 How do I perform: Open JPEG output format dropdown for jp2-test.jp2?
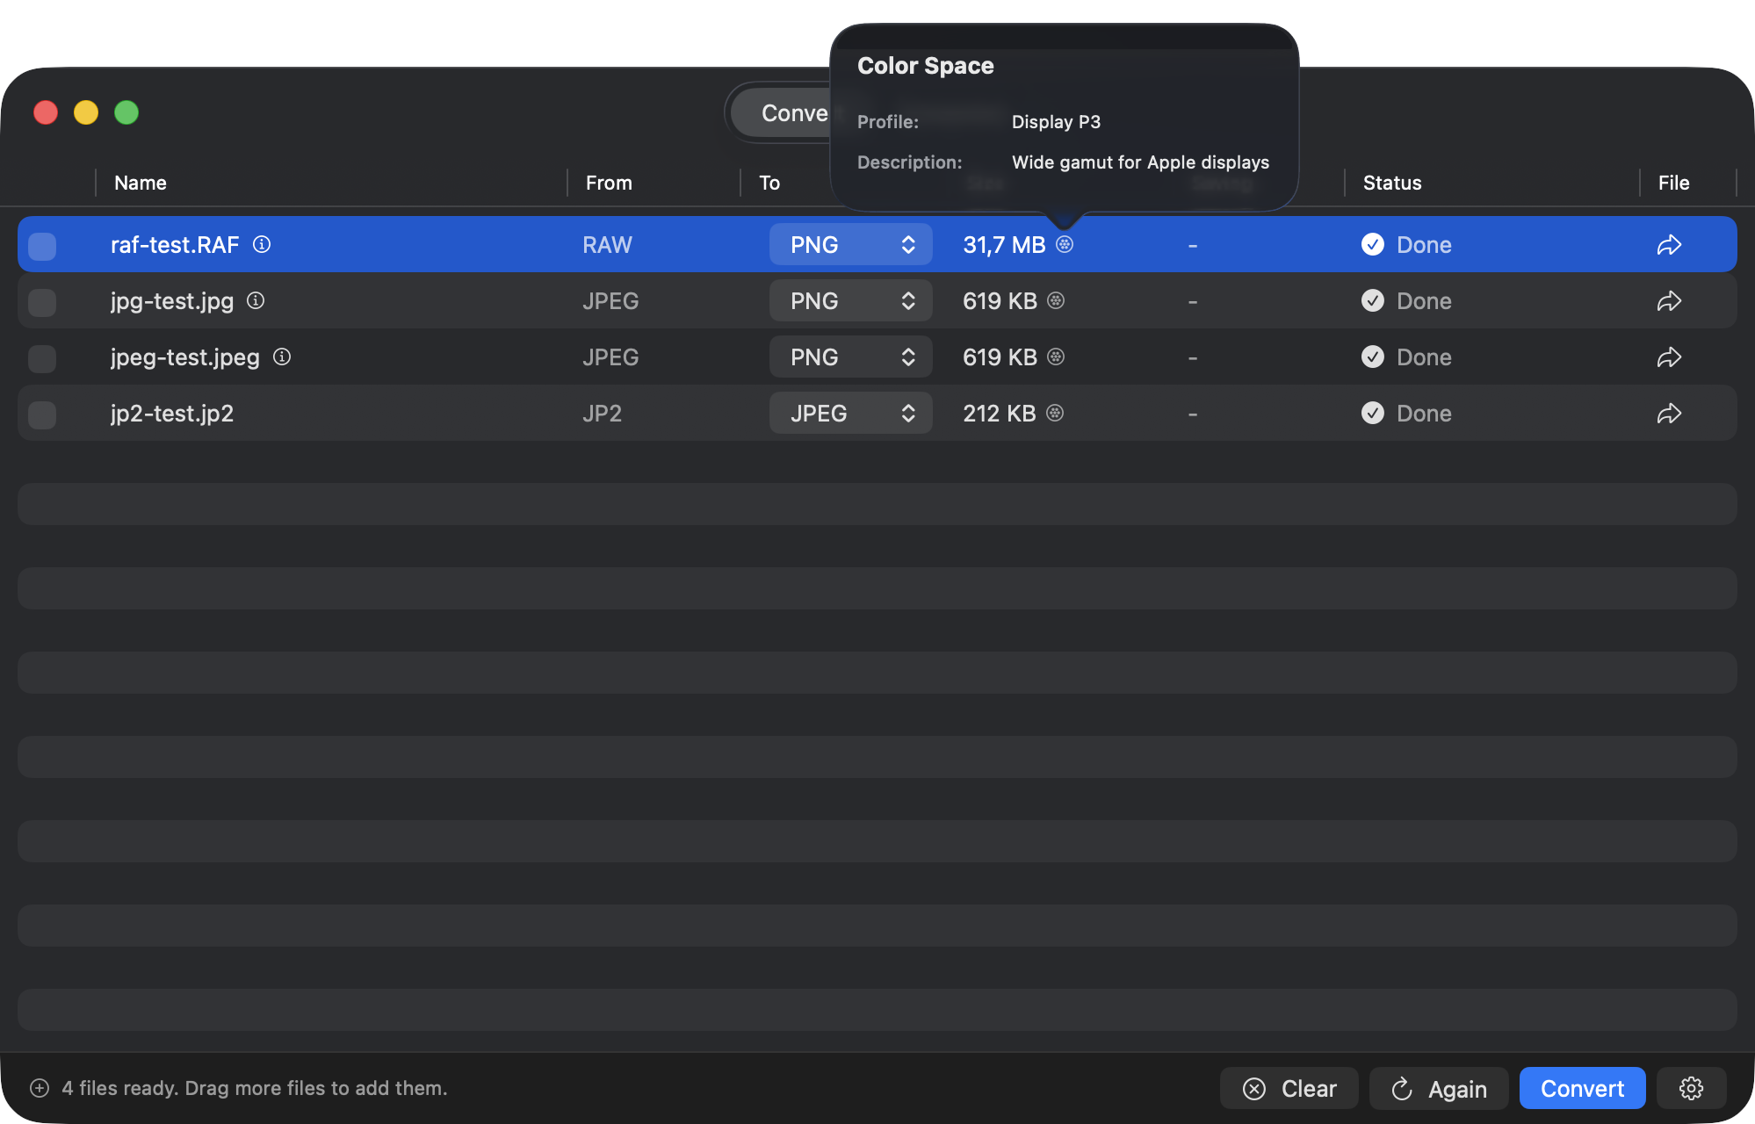[x=849, y=413]
